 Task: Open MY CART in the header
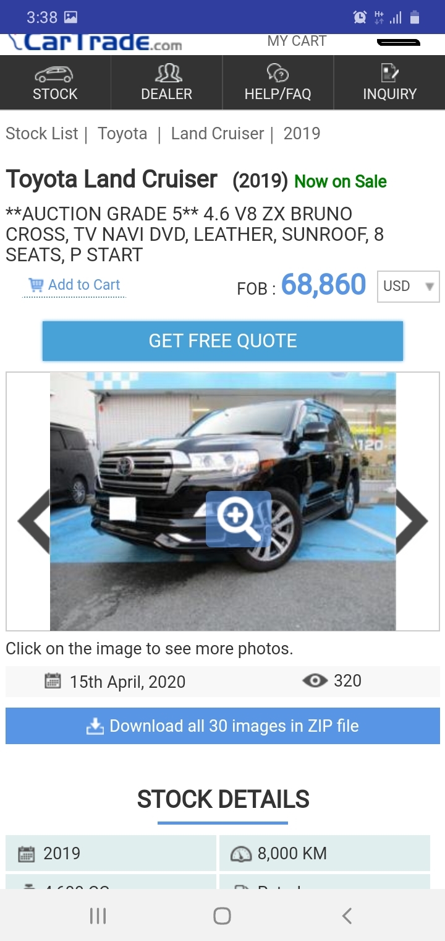click(x=297, y=41)
